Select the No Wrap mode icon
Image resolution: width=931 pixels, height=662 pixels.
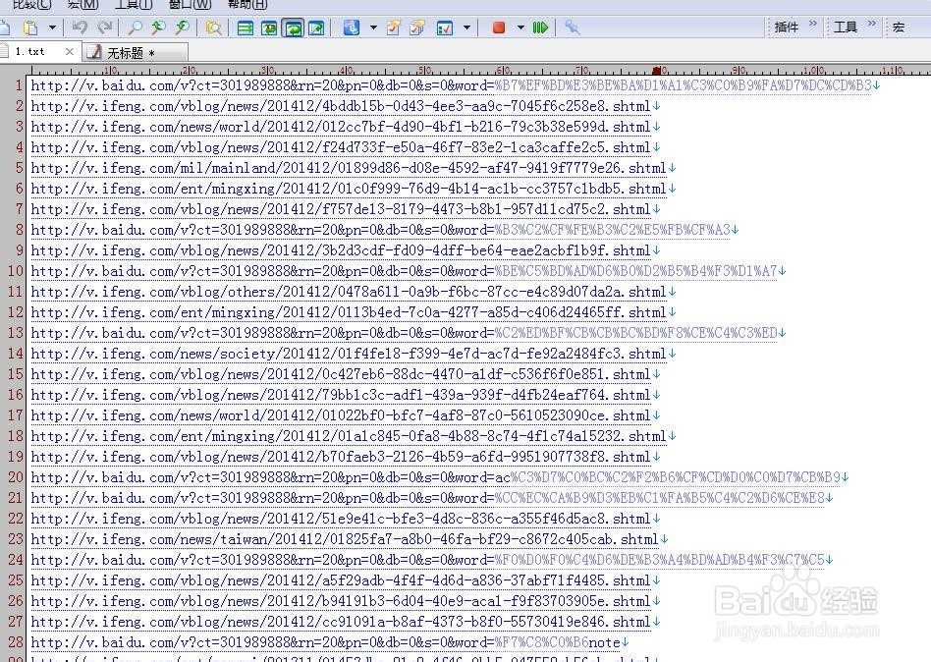pos(246,28)
